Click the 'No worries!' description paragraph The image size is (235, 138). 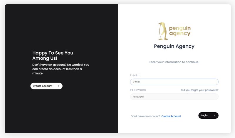[x=61, y=69]
